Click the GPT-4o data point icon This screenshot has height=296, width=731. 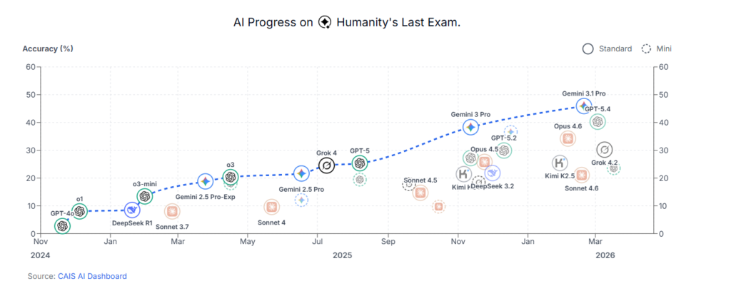point(63,226)
